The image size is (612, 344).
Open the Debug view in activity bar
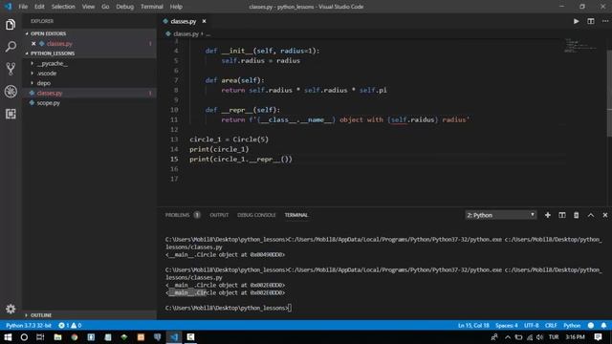coord(11,92)
